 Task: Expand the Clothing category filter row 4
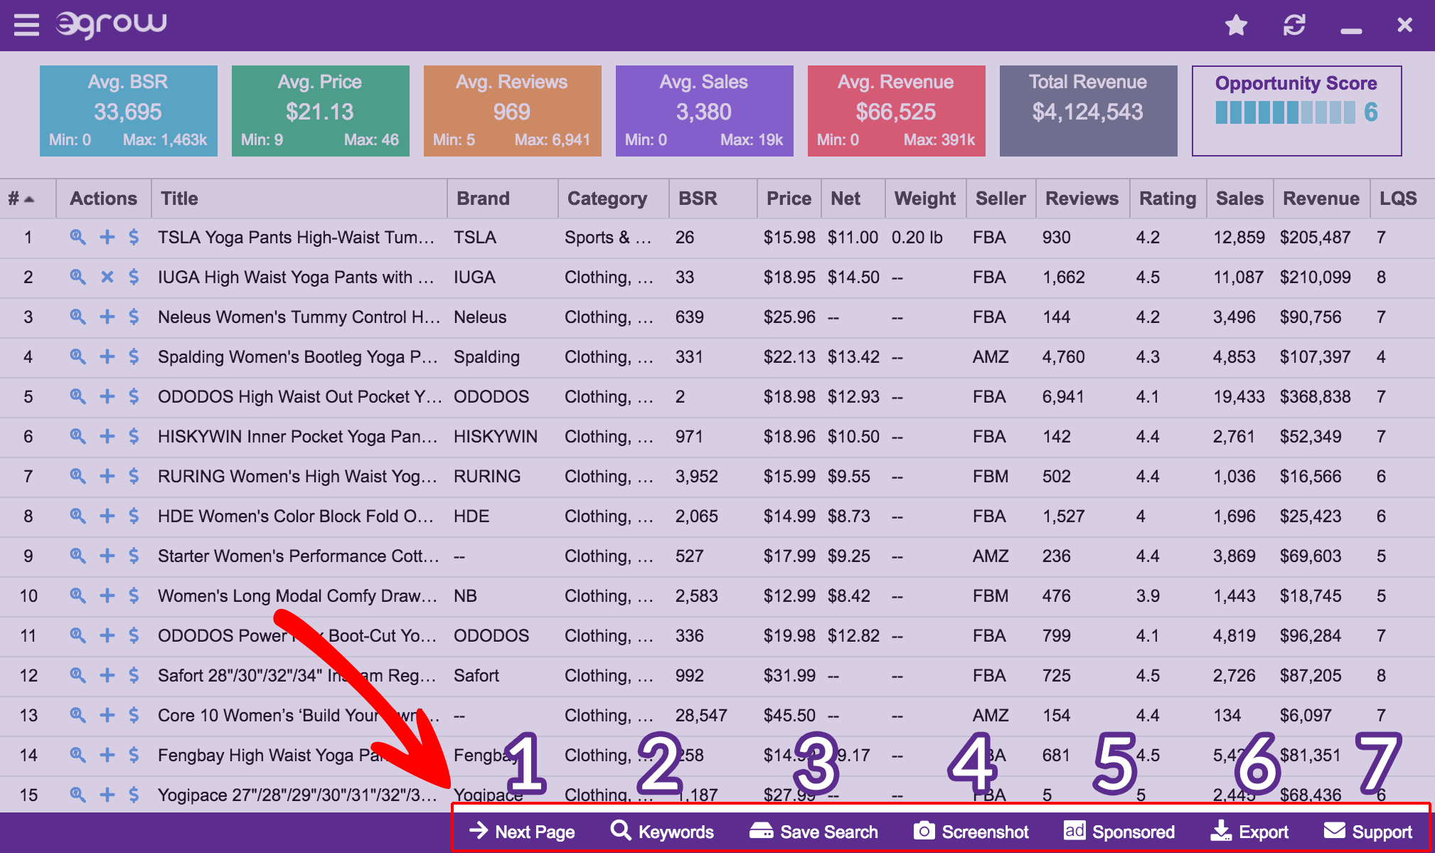coord(609,357)
